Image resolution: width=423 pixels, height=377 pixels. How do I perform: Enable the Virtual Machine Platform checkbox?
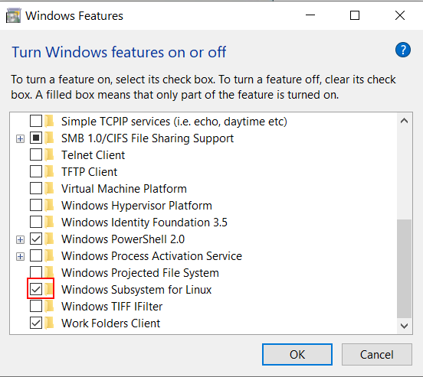(x=36, y=188)
